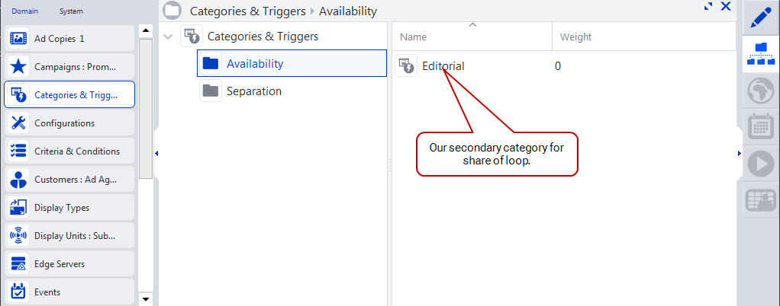Open Configurations wrench item
780x306 pixels.
coord(69,123)
